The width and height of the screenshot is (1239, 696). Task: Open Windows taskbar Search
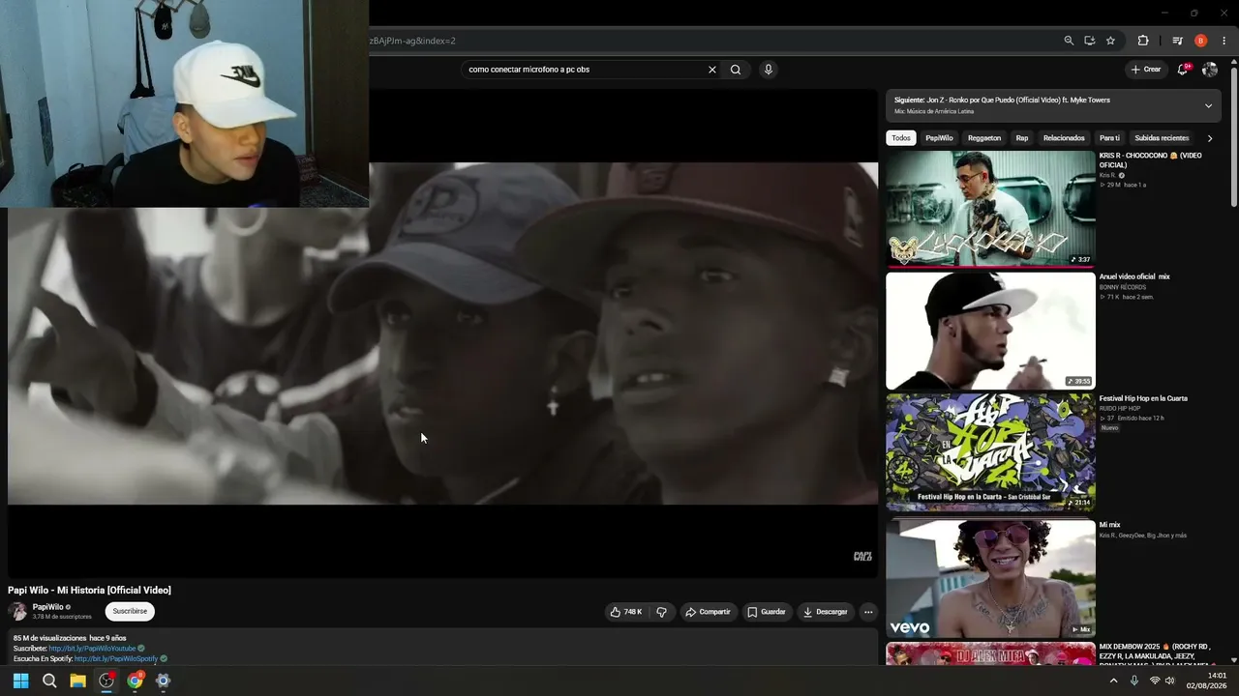pos(49,681)
